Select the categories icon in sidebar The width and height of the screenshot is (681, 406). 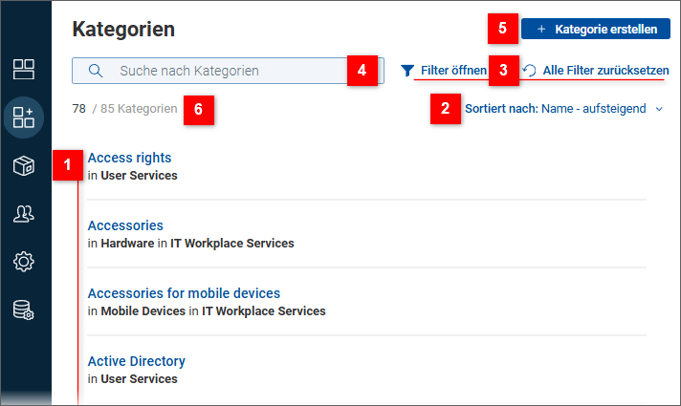coord(24,118)
